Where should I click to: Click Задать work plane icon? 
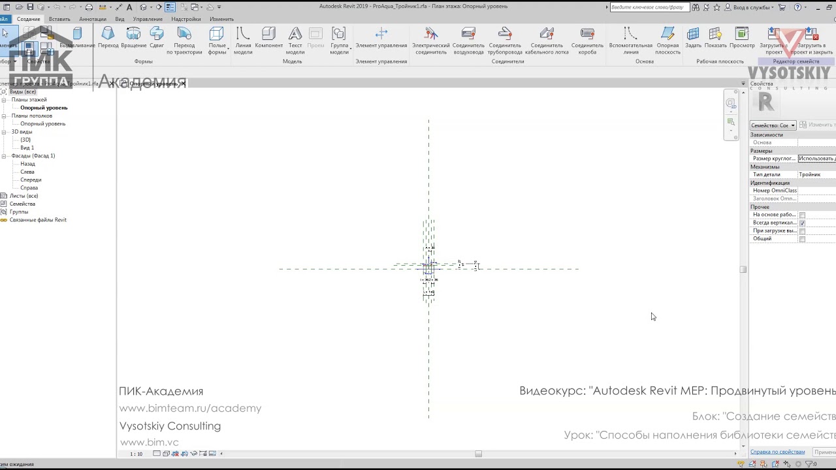693,38
